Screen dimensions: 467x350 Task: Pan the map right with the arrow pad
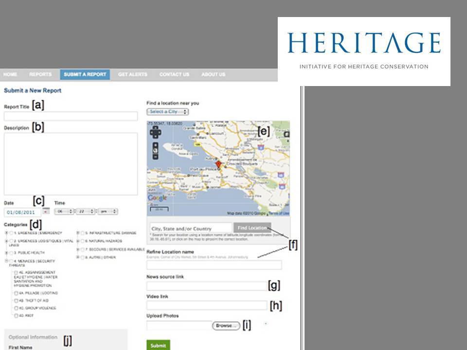[160, 132]
